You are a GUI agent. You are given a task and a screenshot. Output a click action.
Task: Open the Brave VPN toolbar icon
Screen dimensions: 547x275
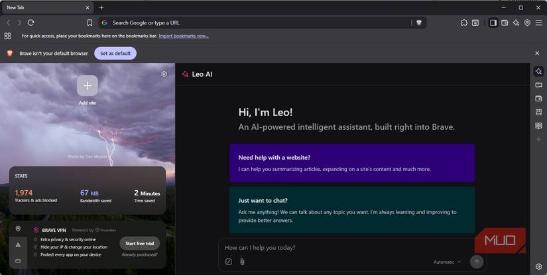(527, 23)
